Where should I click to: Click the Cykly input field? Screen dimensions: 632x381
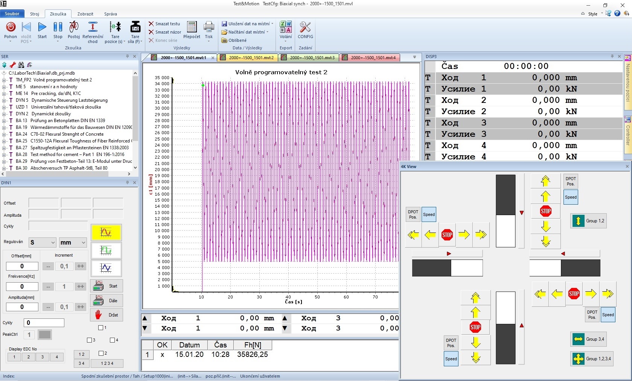pyautogui.click(x=44, y=323)
